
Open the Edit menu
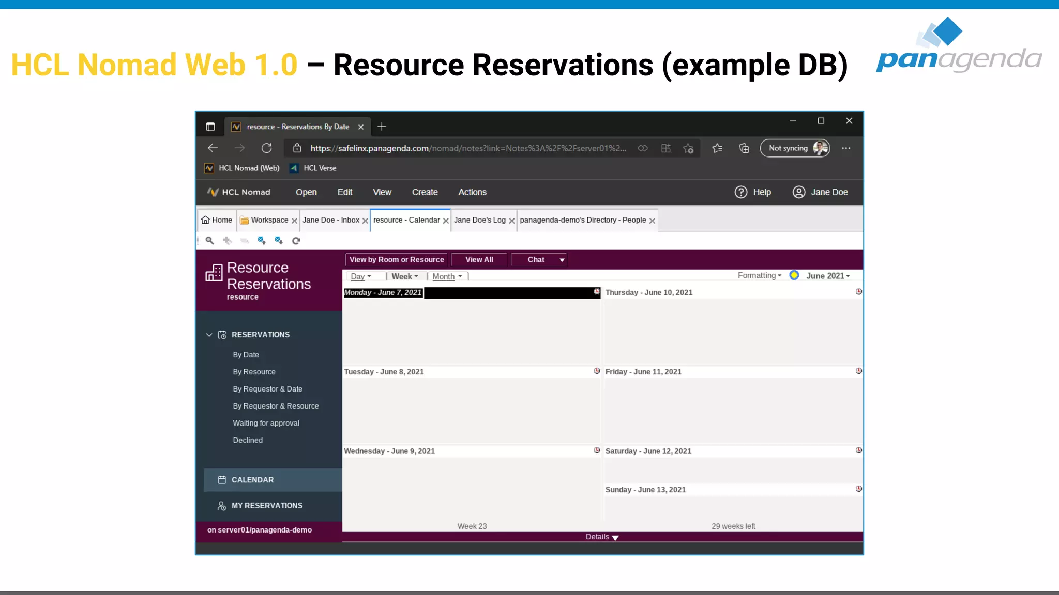point(345,192)
